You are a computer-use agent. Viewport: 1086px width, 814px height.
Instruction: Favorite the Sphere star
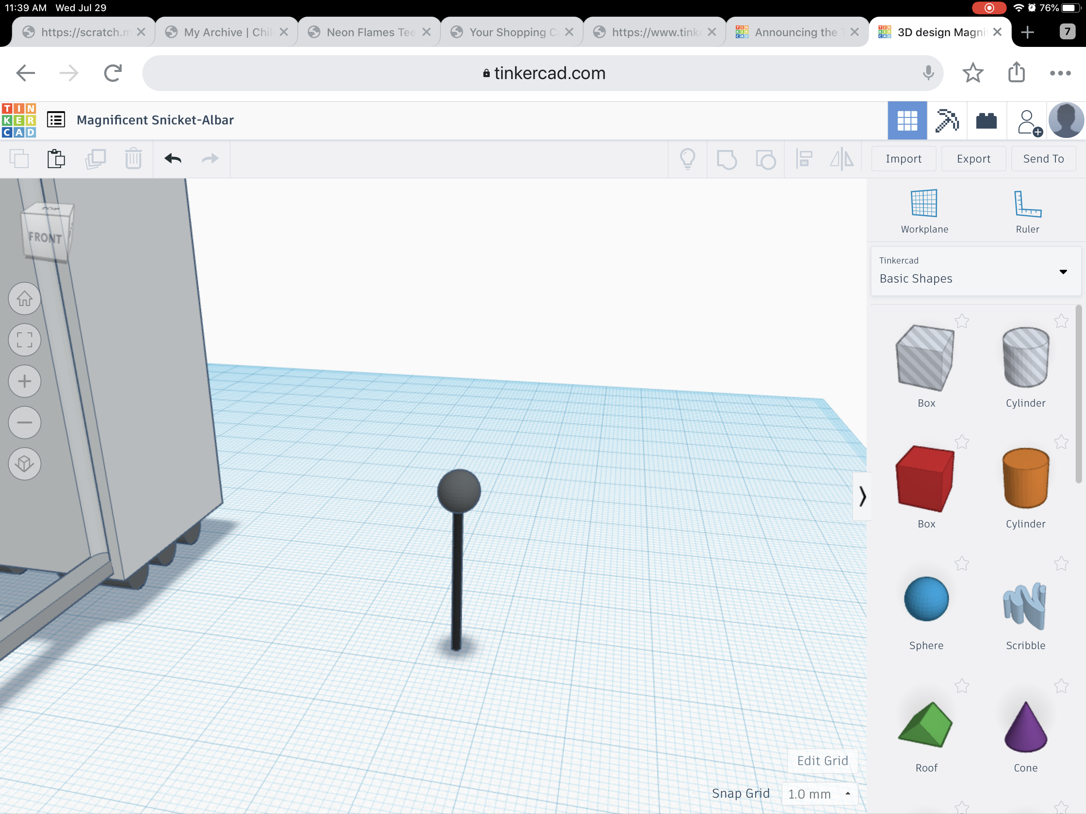[x=962, y=564]
